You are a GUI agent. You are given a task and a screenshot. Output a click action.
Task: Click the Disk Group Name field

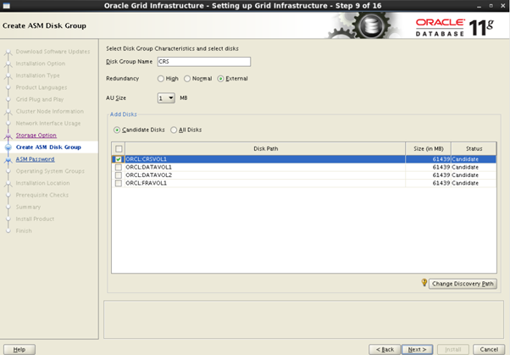click(204, 62)
